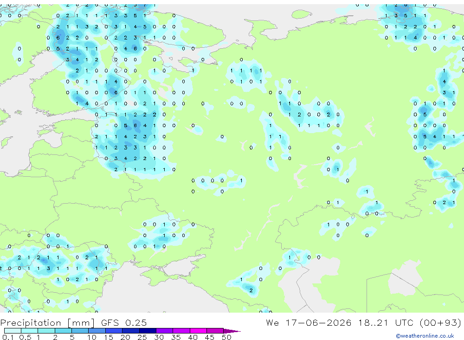Click the 0.1–0.5 mm palest cyan legend swatch
The image size is (464, 340).
13,331
